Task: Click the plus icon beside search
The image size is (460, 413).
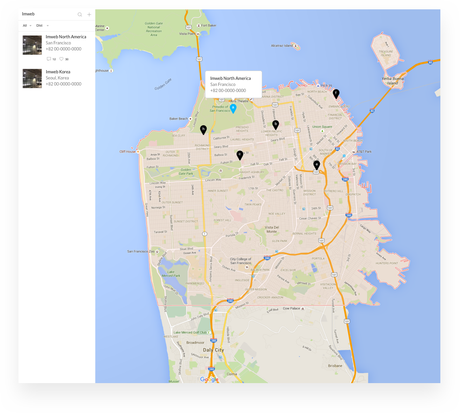Action: tap(89, 14)
